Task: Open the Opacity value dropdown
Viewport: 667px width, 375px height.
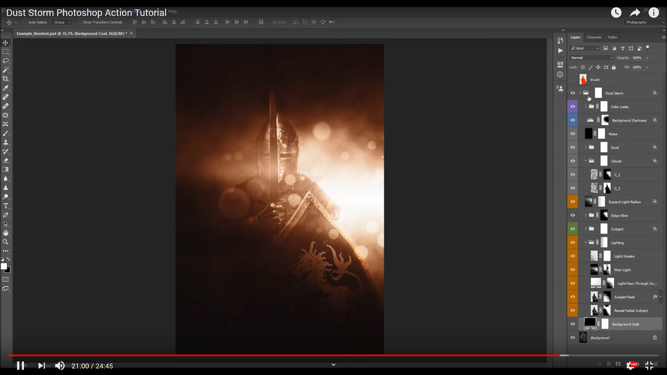Action: [x=647, y=58]
